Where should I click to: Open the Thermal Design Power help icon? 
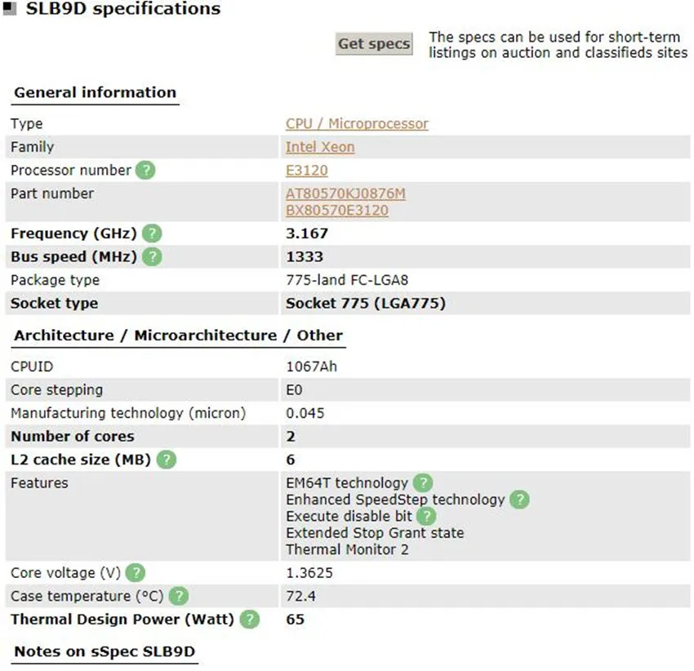coord(250,620)
